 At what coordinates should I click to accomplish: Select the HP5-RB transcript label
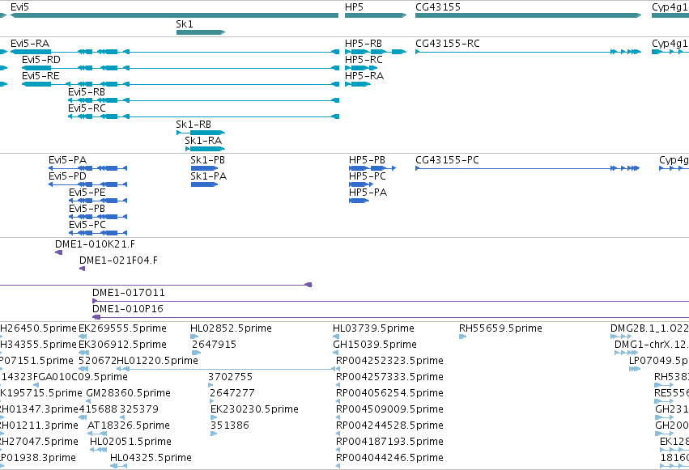(x=364, y=44)
